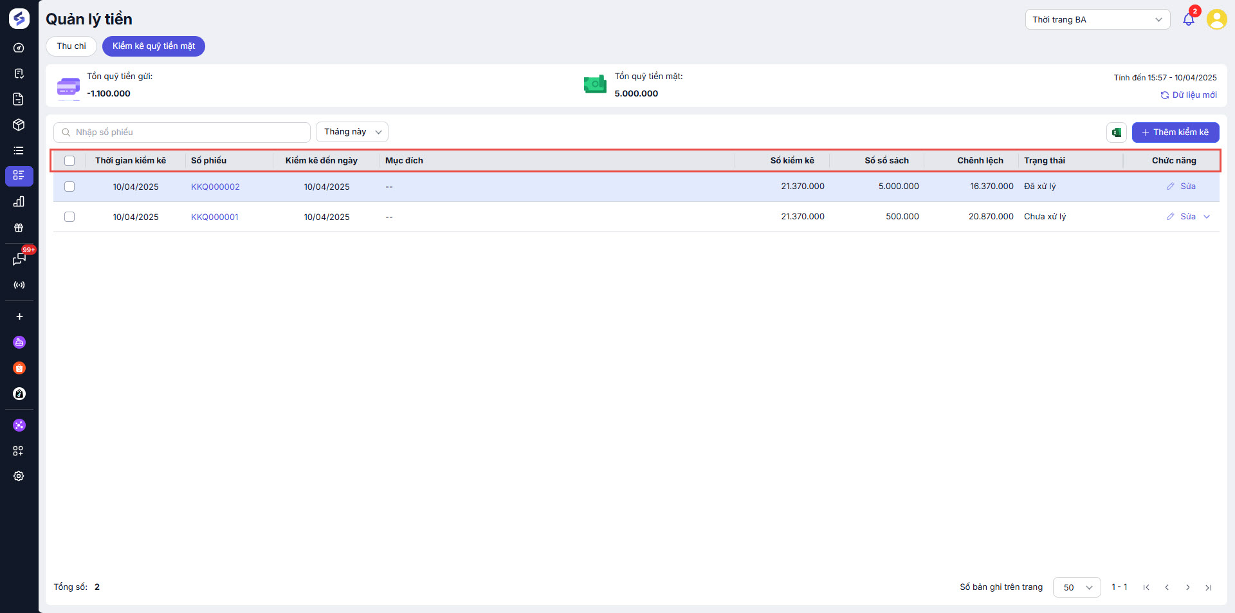This screenshot has width=1235, height=613.
Task: Check the box for row KKQ000002
Action: [69, 187]
